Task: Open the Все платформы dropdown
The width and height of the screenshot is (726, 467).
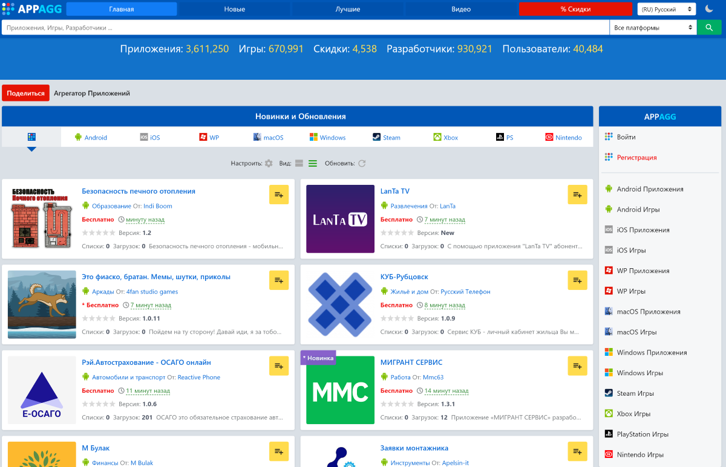Action: [x=653, y=28]
